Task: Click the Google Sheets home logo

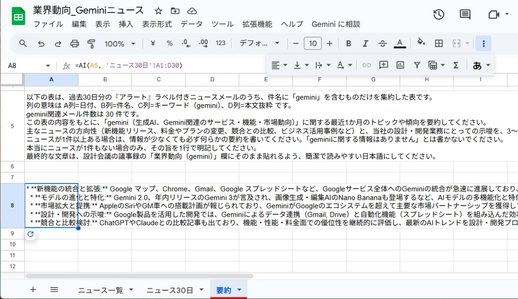Action: pyautogui.click(x=18, y=16)
